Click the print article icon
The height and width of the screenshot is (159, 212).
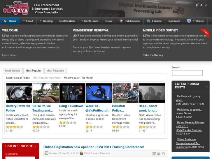(x=159, y=153)
